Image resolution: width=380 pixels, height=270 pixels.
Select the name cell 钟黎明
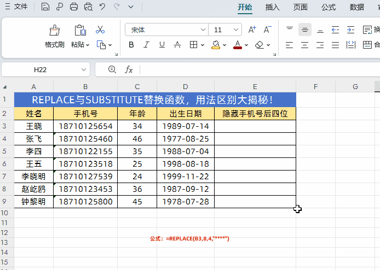point(34,202)
